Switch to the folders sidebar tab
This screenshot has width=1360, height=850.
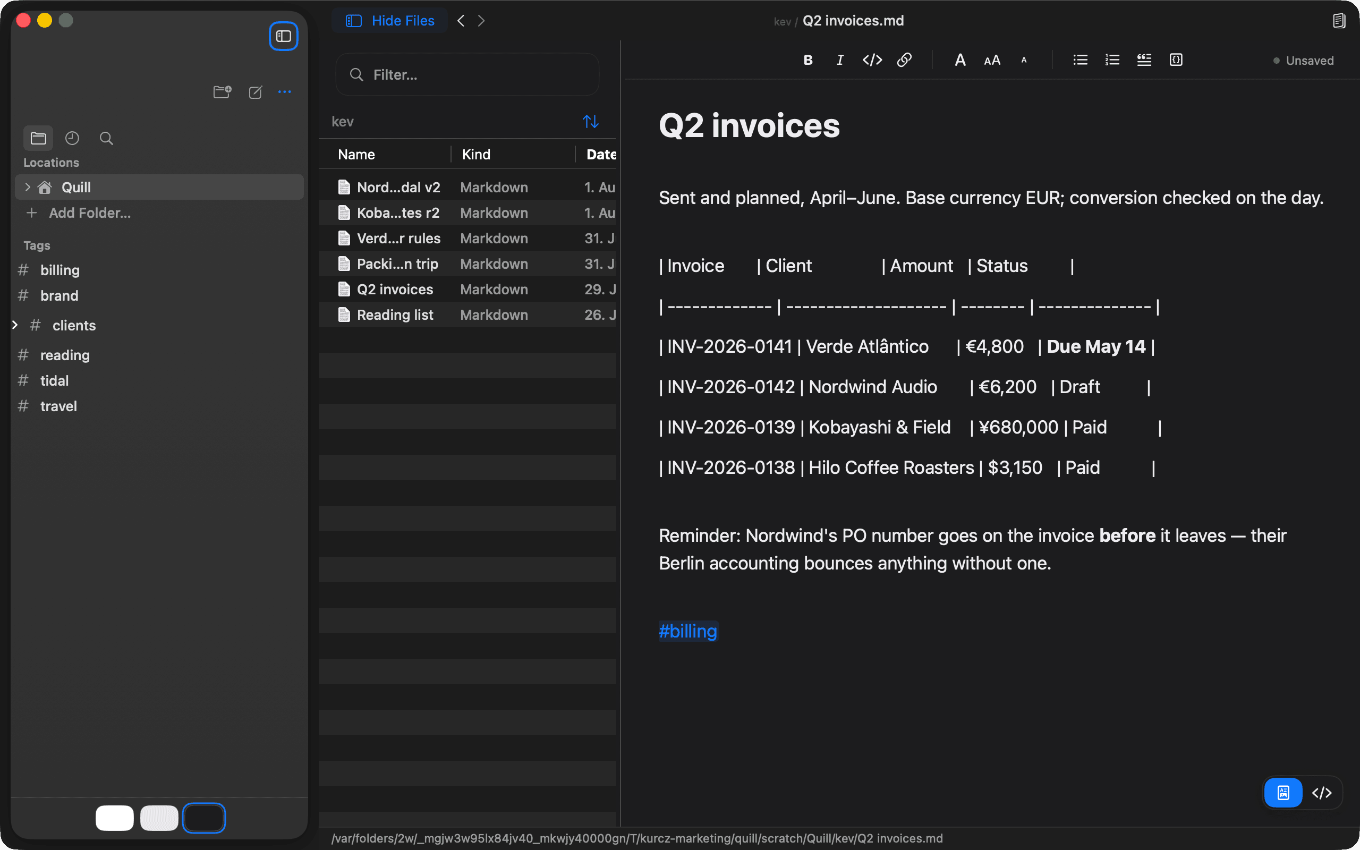click(x=38, y=138)
